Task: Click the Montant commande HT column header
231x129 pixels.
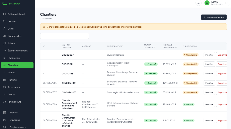Action: point(170,46)
